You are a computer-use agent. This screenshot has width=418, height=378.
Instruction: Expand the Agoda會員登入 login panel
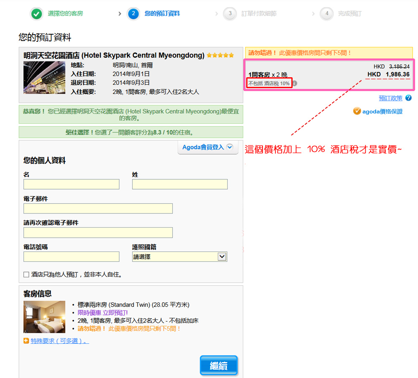point(207,147)
